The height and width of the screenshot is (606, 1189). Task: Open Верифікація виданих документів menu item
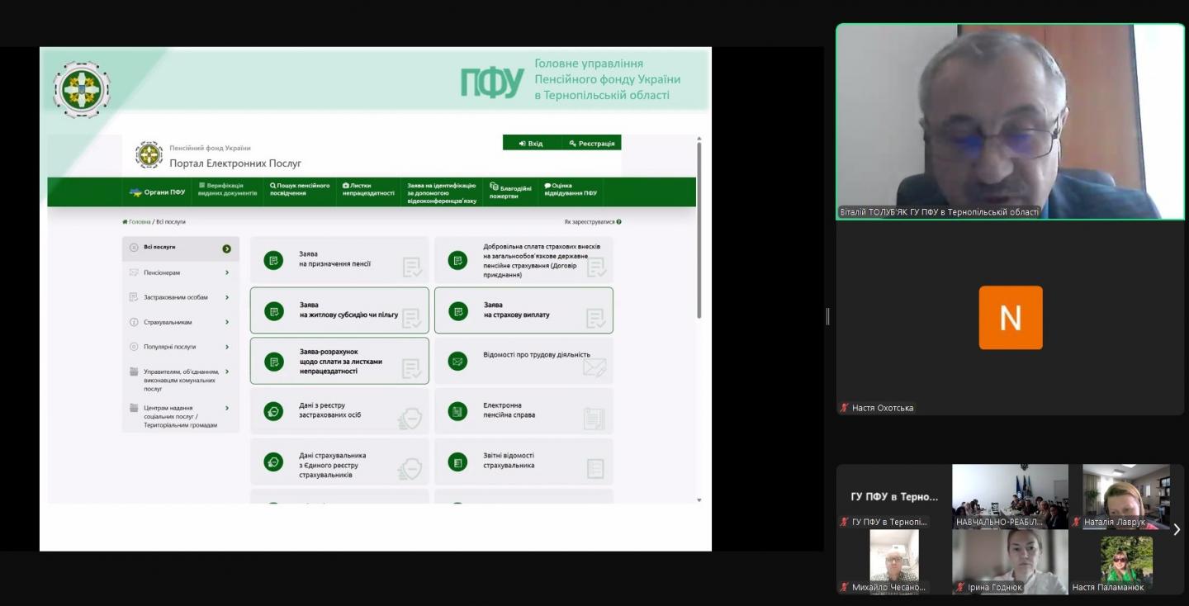tap(227, 189)
